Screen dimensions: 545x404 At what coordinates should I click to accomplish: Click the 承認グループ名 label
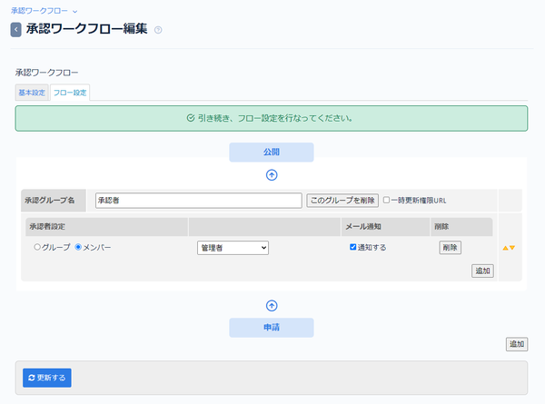click(x=49, y=201)
